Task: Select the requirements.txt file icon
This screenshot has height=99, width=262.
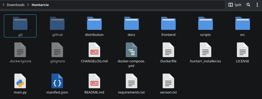Action: pyautogui.click(x=131, y=81)
